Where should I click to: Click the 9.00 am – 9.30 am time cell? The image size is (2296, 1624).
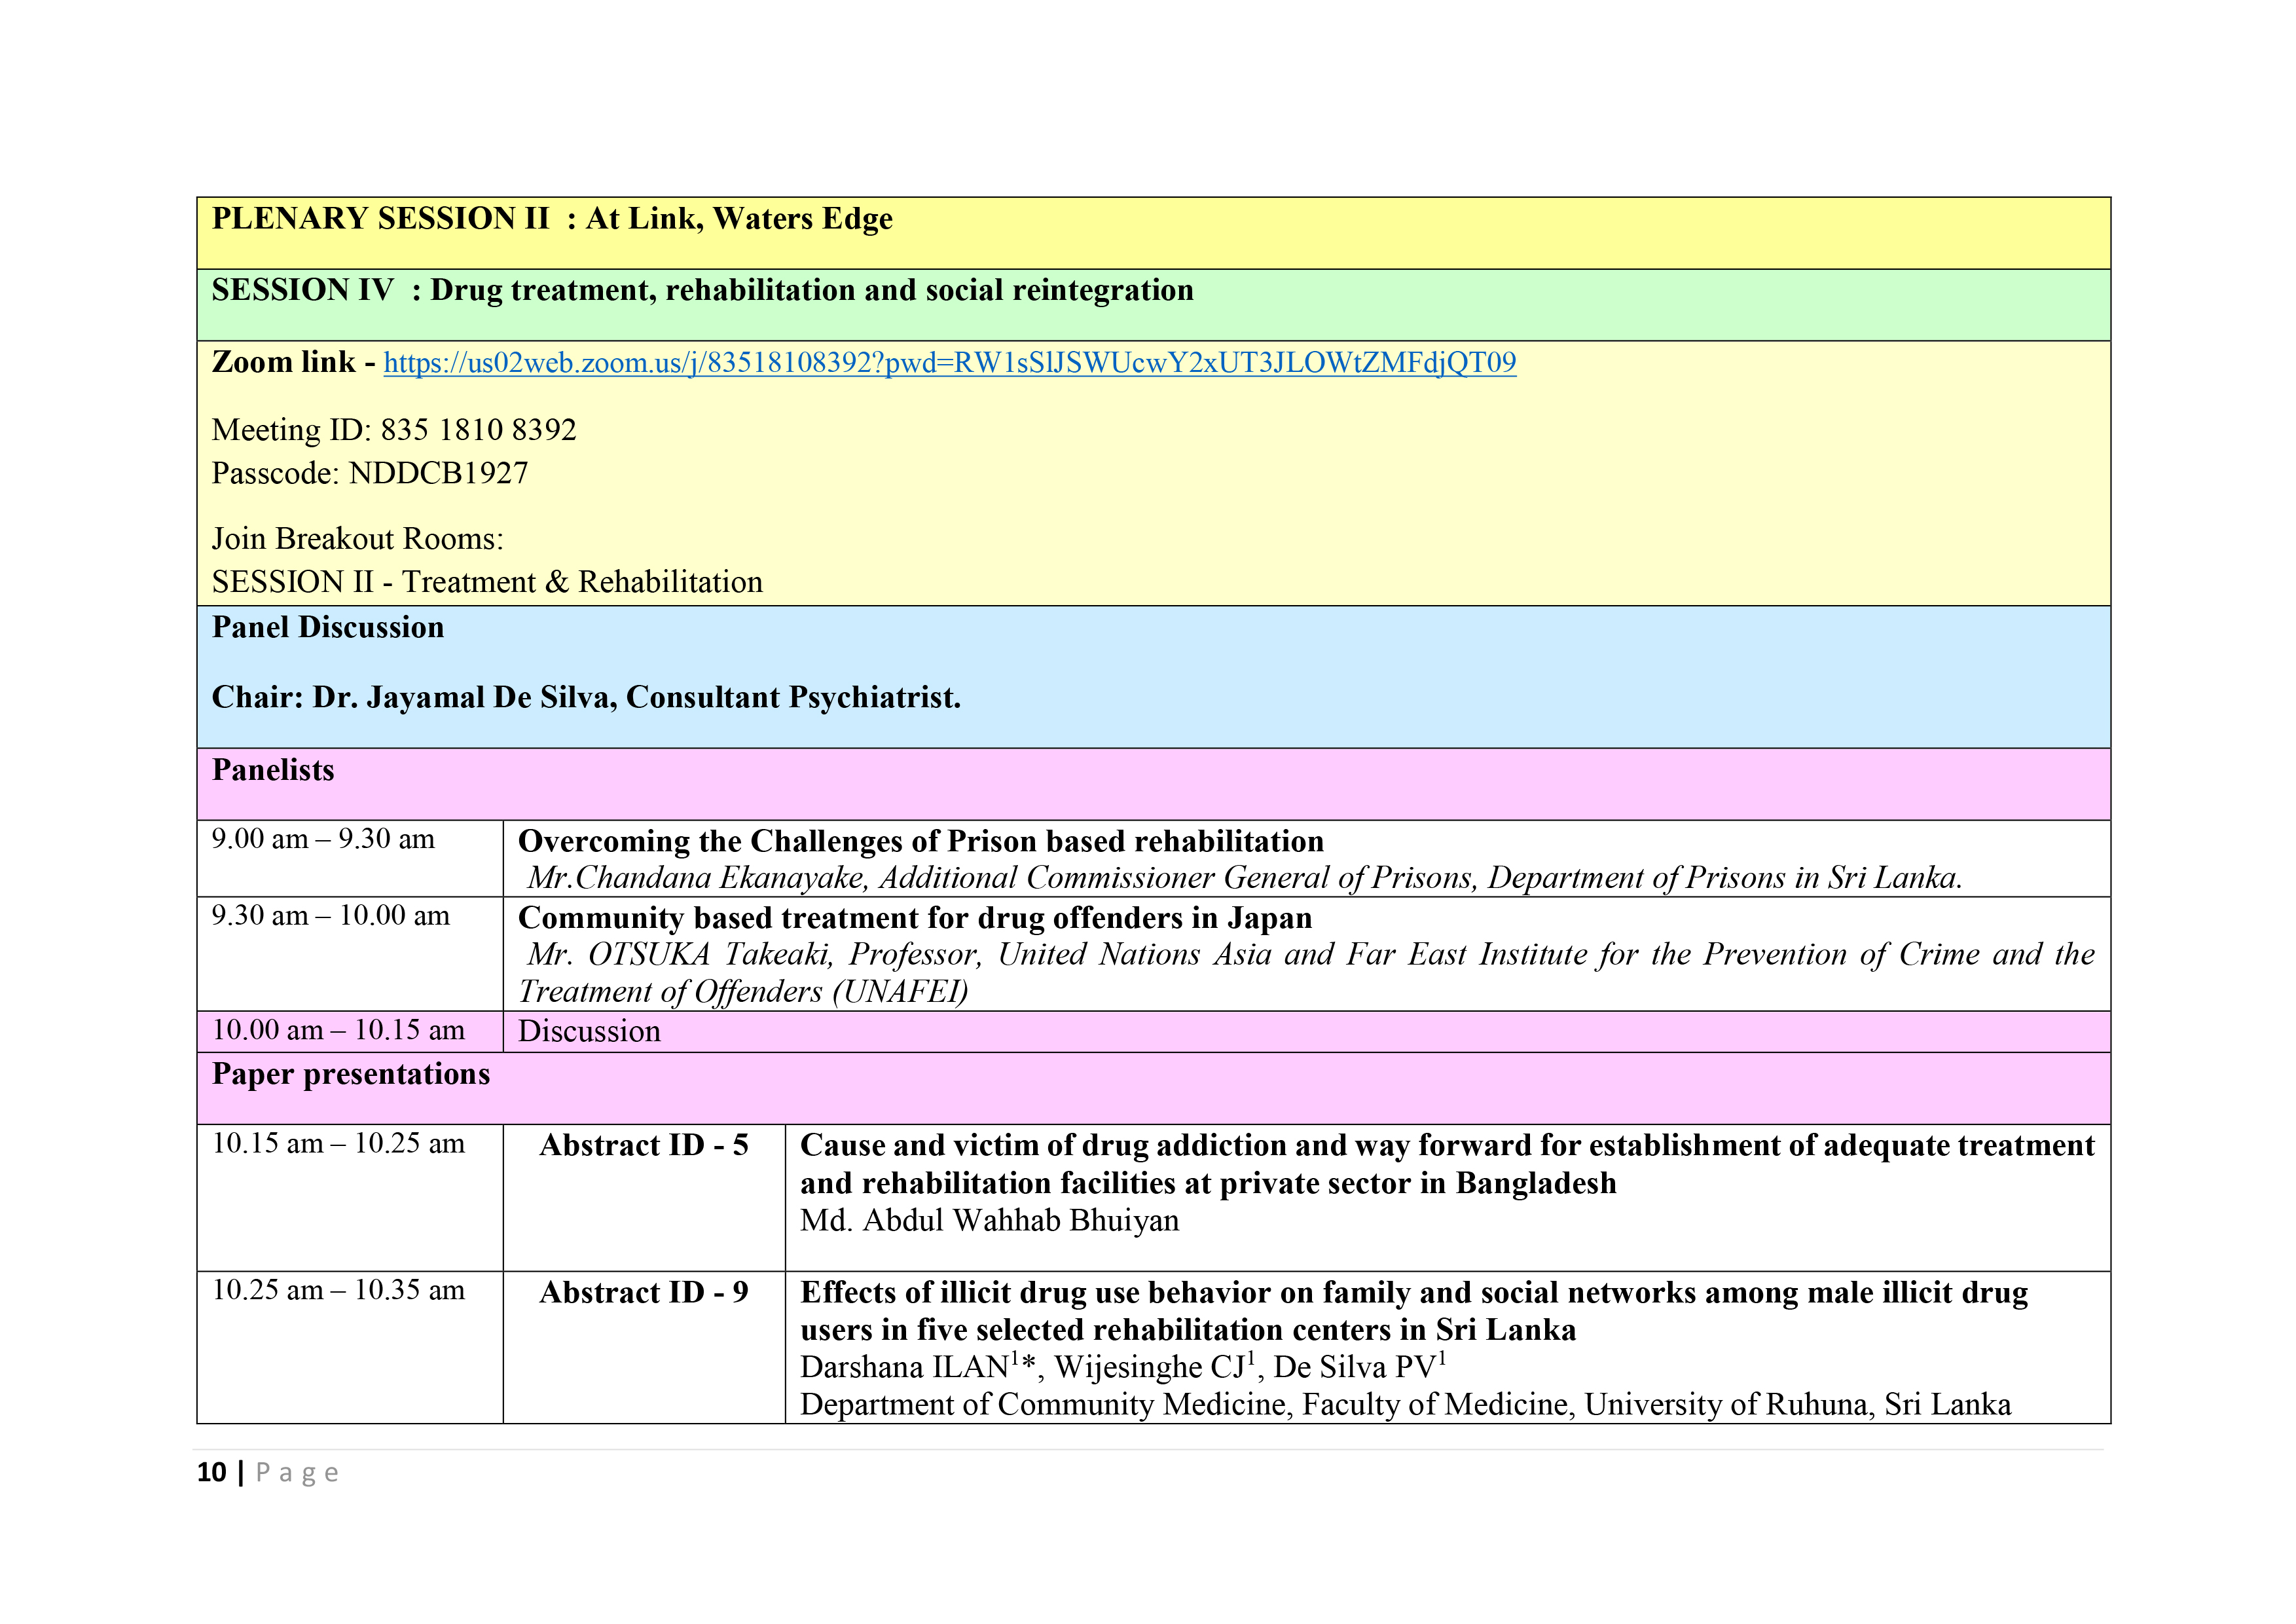coord(323,840)
